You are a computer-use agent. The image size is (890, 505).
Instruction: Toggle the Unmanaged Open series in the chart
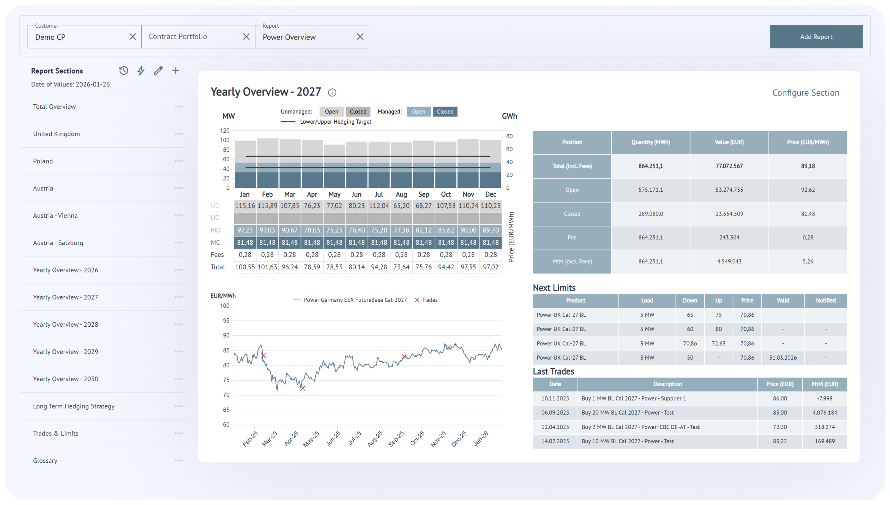[331, 111]
